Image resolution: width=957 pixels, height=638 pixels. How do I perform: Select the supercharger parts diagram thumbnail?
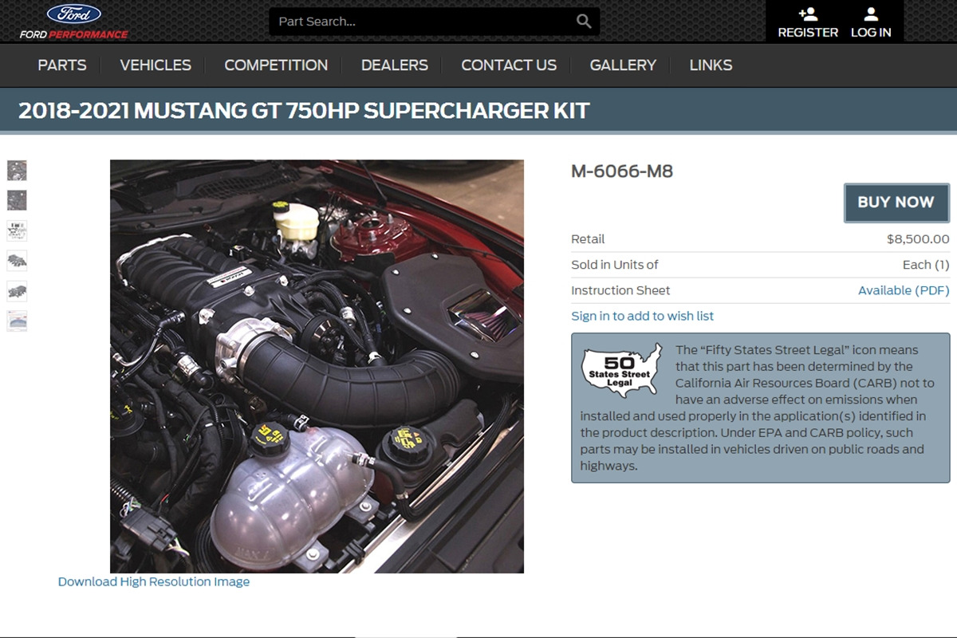tap(17, 261)
